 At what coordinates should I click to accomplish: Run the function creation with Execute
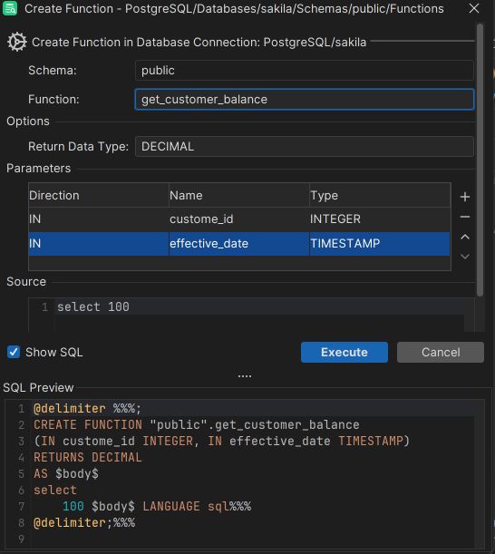tap(345, 352)
